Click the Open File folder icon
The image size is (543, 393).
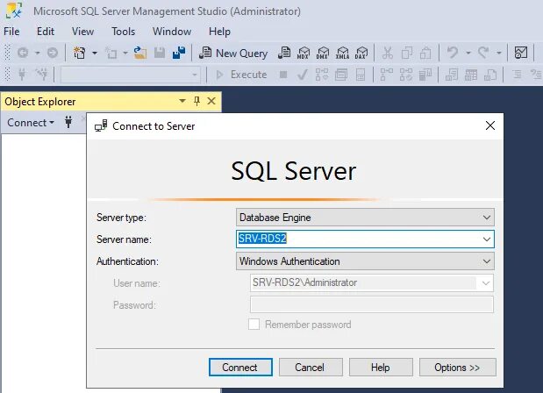click(x=139, y=53)
